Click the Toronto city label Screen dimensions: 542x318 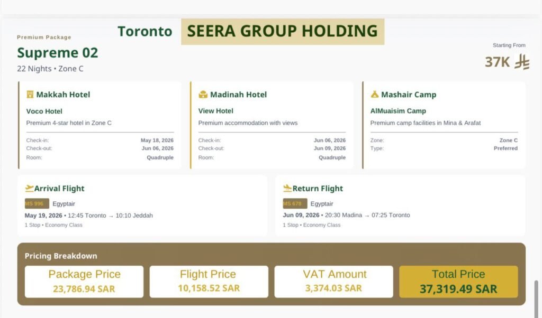144,32
